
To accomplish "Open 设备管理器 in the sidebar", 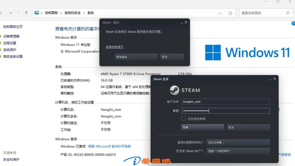I will click(x=11, y=36).
